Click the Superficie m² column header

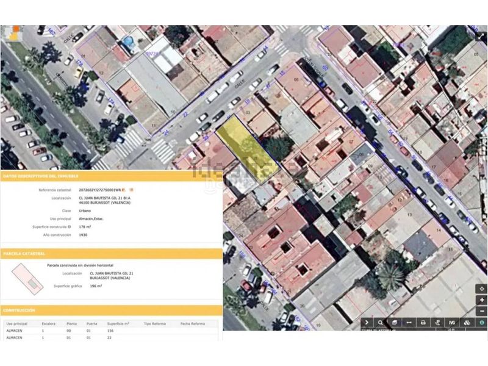[118, 324]
